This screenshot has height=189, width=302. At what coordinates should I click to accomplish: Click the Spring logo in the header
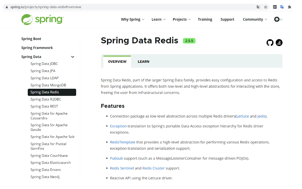(x=43, y=19)
